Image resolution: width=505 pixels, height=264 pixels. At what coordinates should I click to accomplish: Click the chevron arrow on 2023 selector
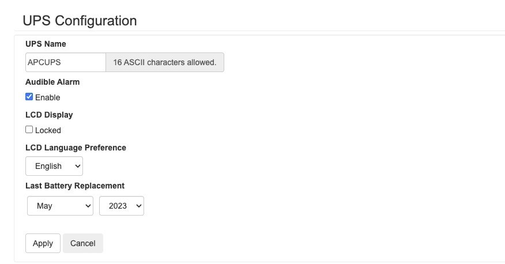coord(138,206)
